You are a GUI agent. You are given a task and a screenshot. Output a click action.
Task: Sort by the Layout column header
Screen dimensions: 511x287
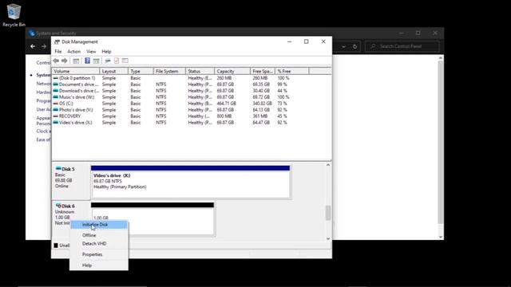(x=113, y=71)
